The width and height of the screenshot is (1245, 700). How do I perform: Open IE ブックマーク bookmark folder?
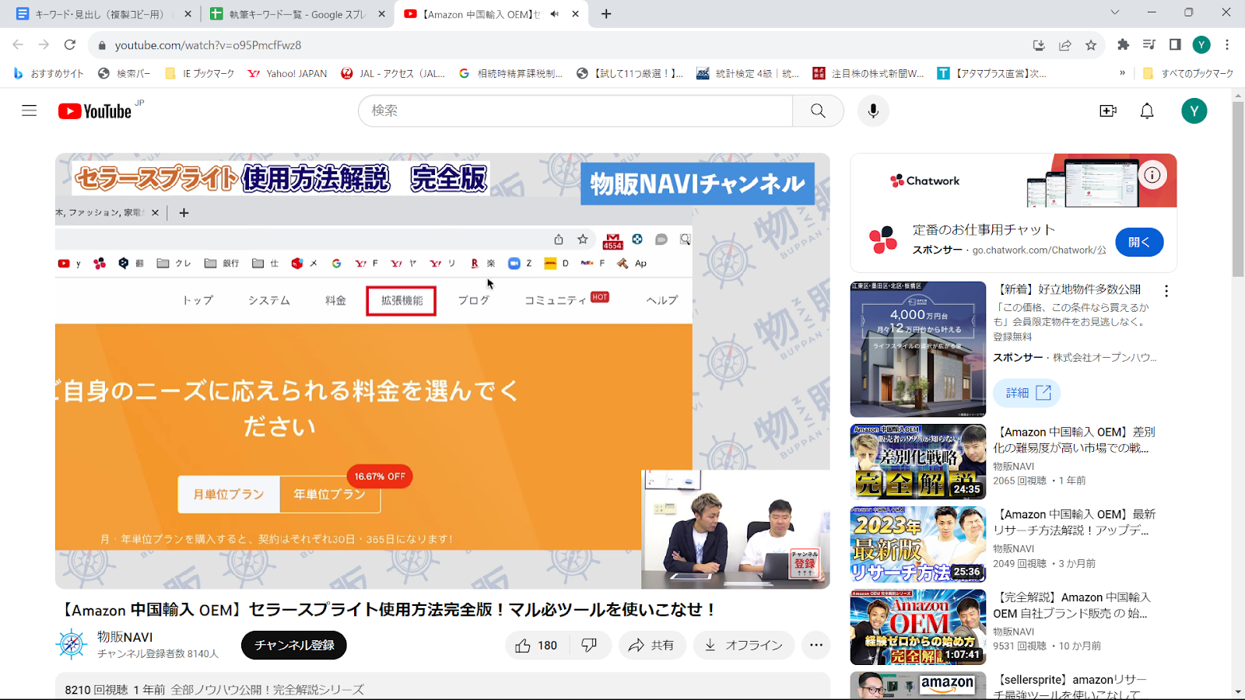(x=200, y=73)
